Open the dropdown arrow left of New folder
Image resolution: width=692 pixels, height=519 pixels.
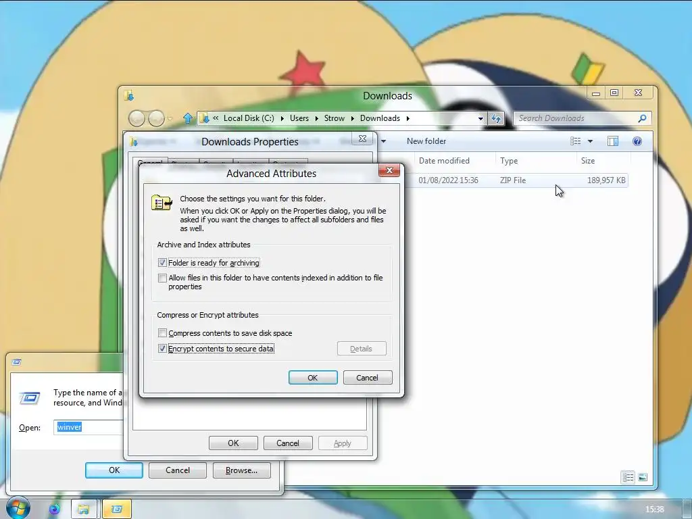[x=384, y=141]
